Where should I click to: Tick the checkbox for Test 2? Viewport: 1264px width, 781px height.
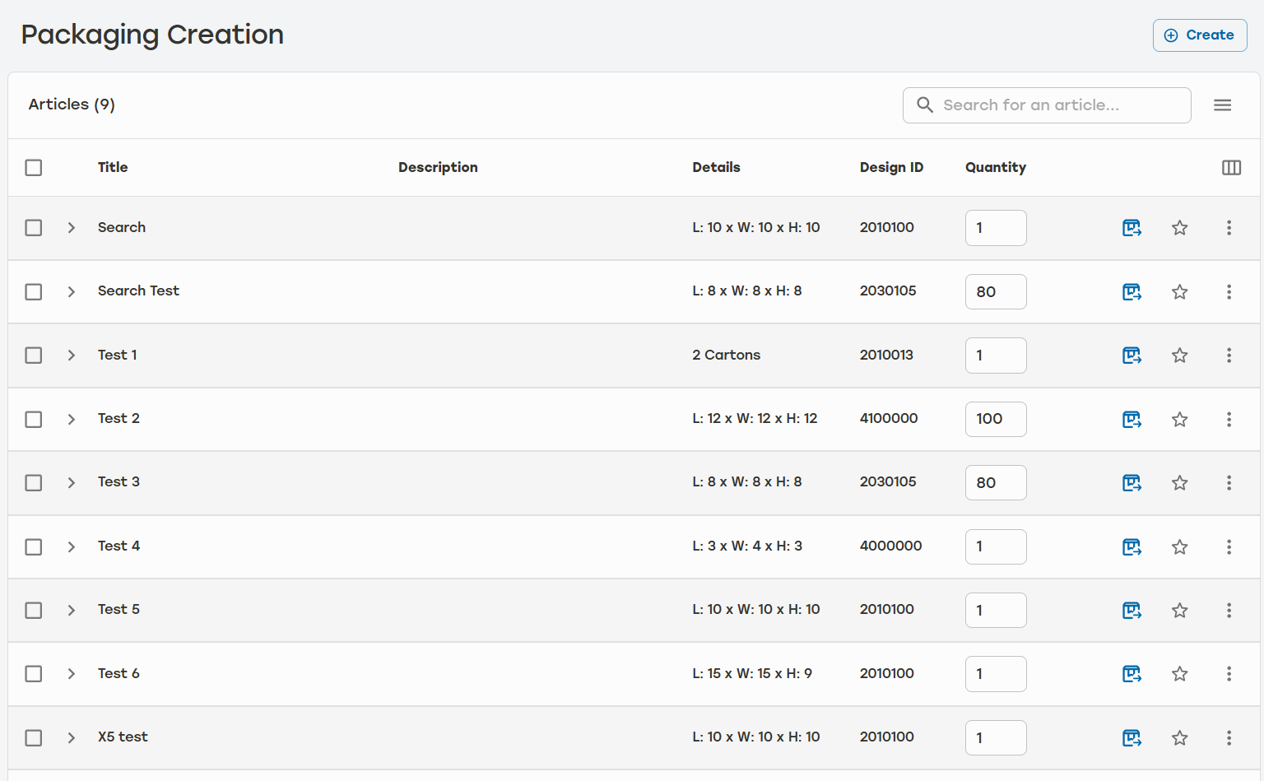click(34, 419)
